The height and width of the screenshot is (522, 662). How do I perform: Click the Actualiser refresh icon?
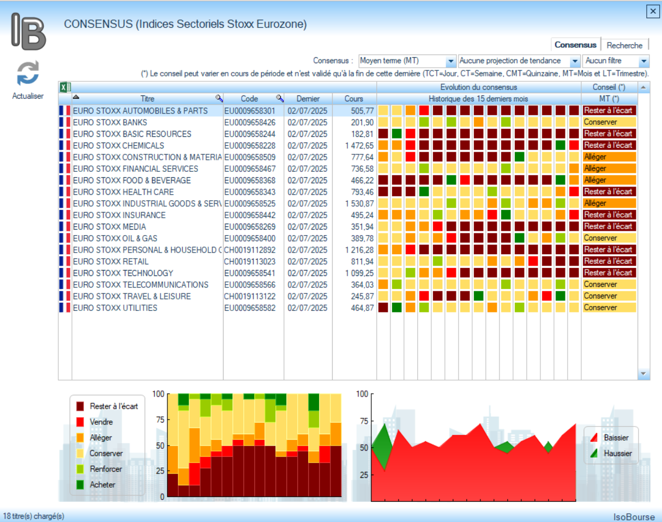pyautogui.click(x=28, y=74)
